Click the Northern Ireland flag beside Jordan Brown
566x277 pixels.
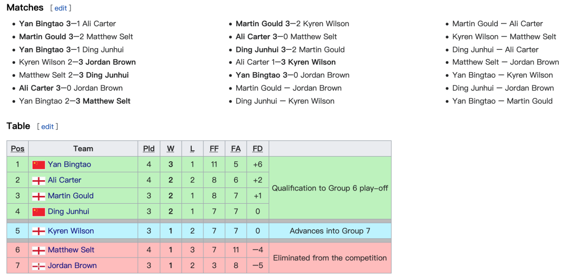coord(39,266)
